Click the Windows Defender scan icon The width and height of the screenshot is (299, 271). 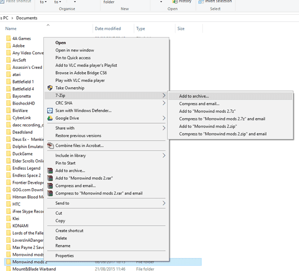50,111
